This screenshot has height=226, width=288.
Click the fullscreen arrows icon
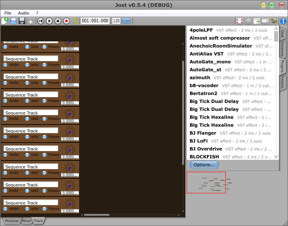tap(240, 21)
